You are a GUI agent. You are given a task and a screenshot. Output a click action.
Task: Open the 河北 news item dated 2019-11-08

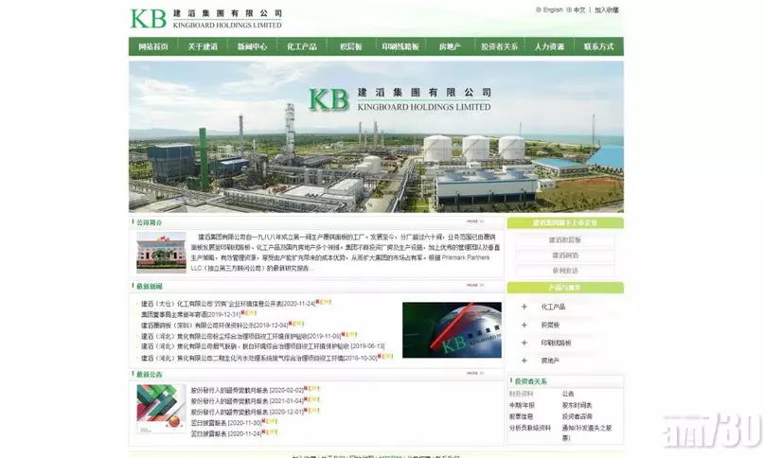coord(240,336)
